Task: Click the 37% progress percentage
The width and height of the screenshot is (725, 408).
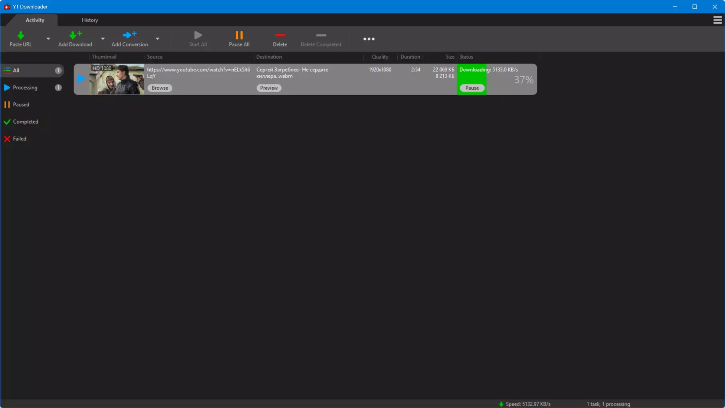Action: coord(524,80)
